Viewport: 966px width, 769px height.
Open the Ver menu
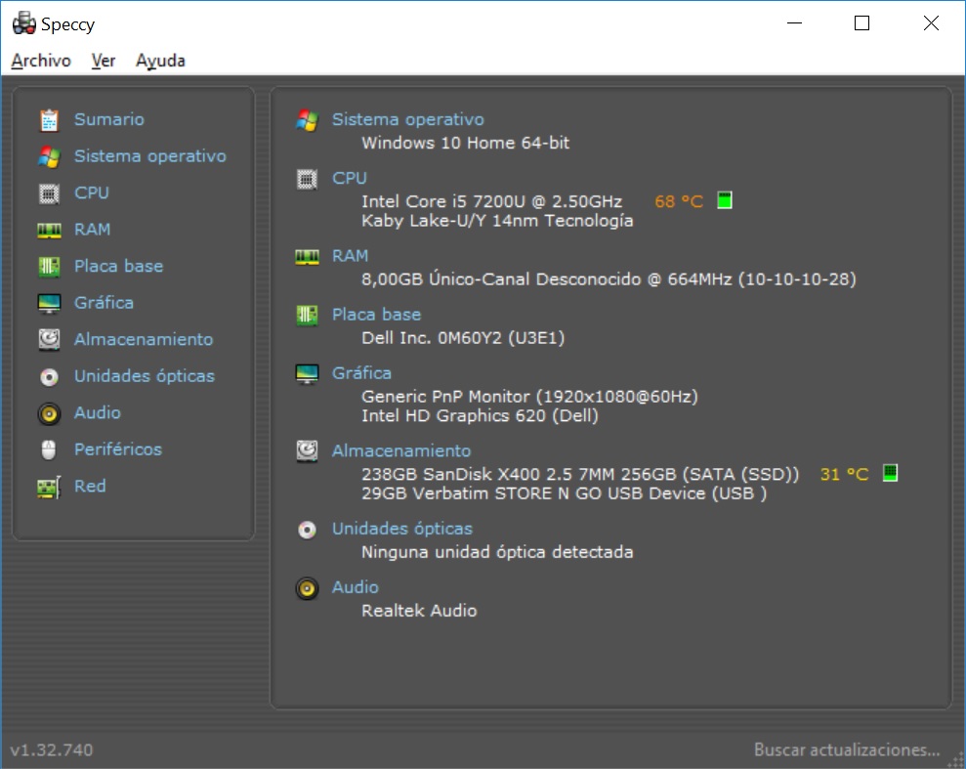pyautogui.click(x=104, y=61)
